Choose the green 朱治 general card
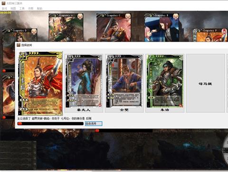228x172 pixels. tap(165, 83)
